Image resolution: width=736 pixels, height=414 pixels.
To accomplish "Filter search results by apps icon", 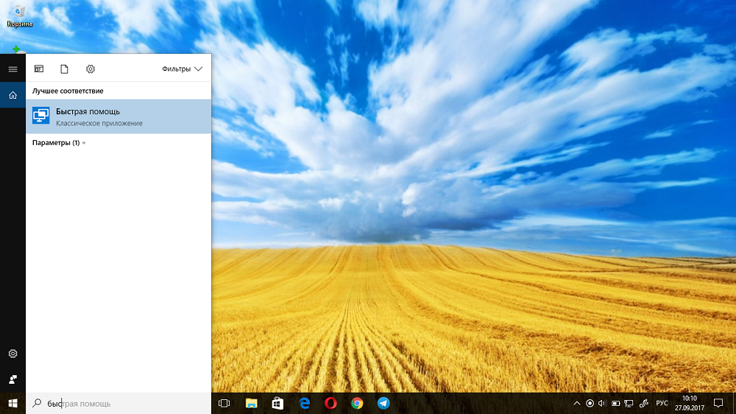I will coord(39,69).
